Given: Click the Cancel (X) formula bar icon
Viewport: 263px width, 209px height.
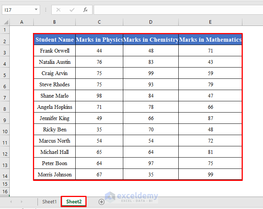Looking at the screenshot, I should tap(58, 10).
